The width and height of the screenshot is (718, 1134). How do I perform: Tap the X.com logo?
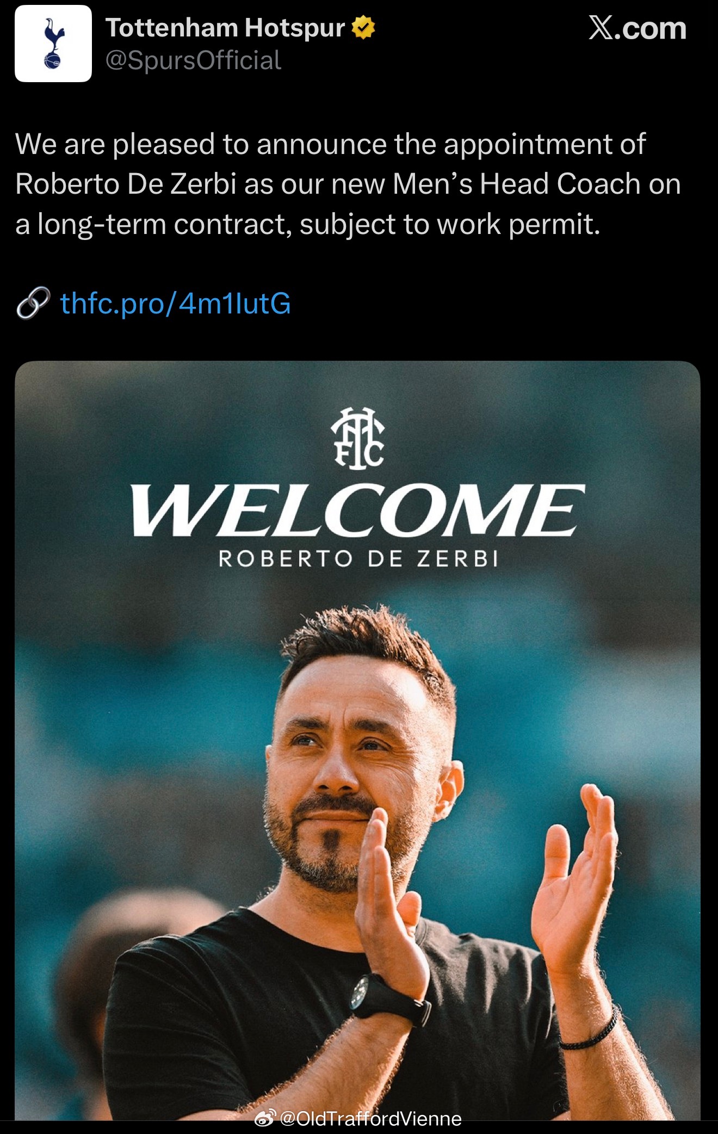coord(637,28)
